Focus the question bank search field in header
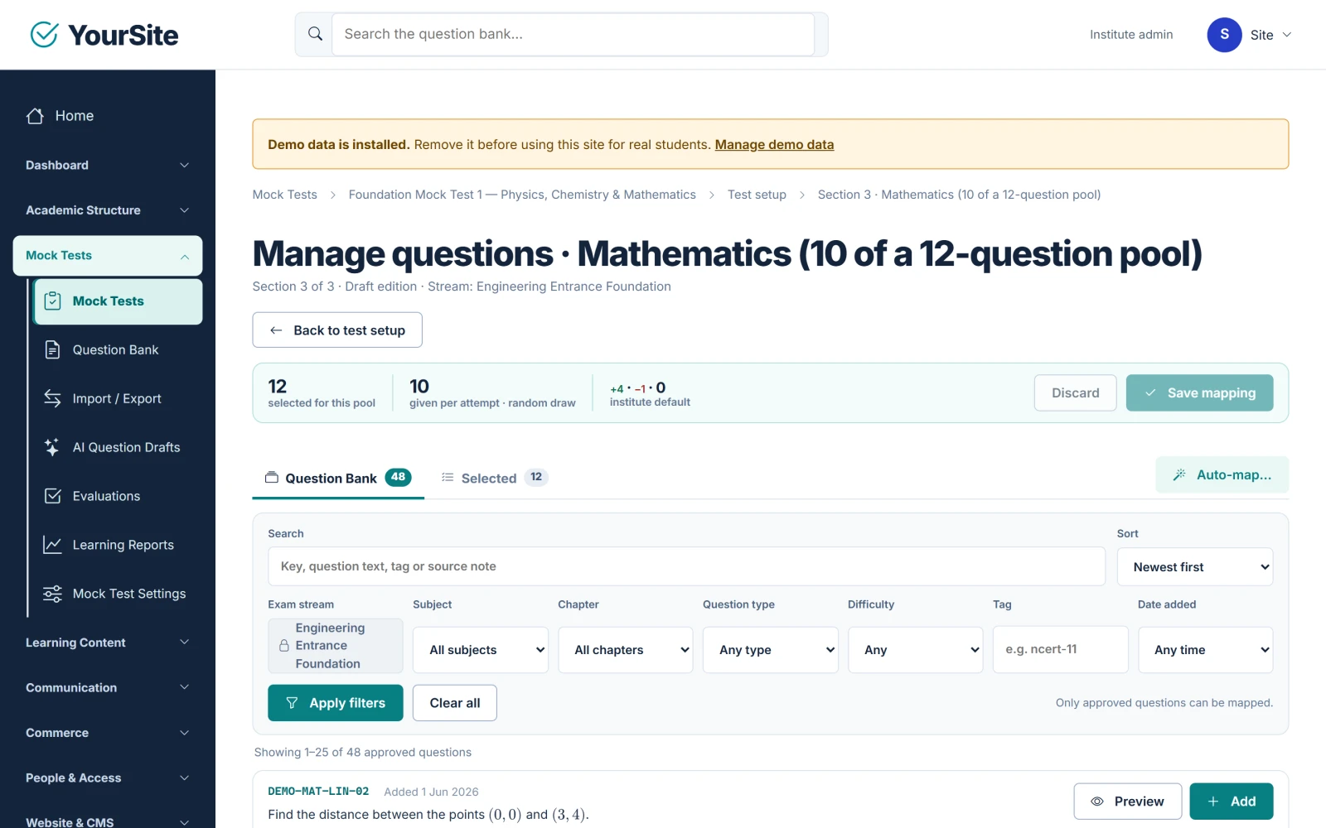 tap(573, 35)
